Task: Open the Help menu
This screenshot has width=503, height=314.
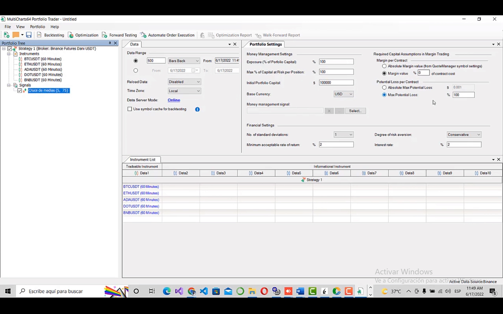Action: 55,27
